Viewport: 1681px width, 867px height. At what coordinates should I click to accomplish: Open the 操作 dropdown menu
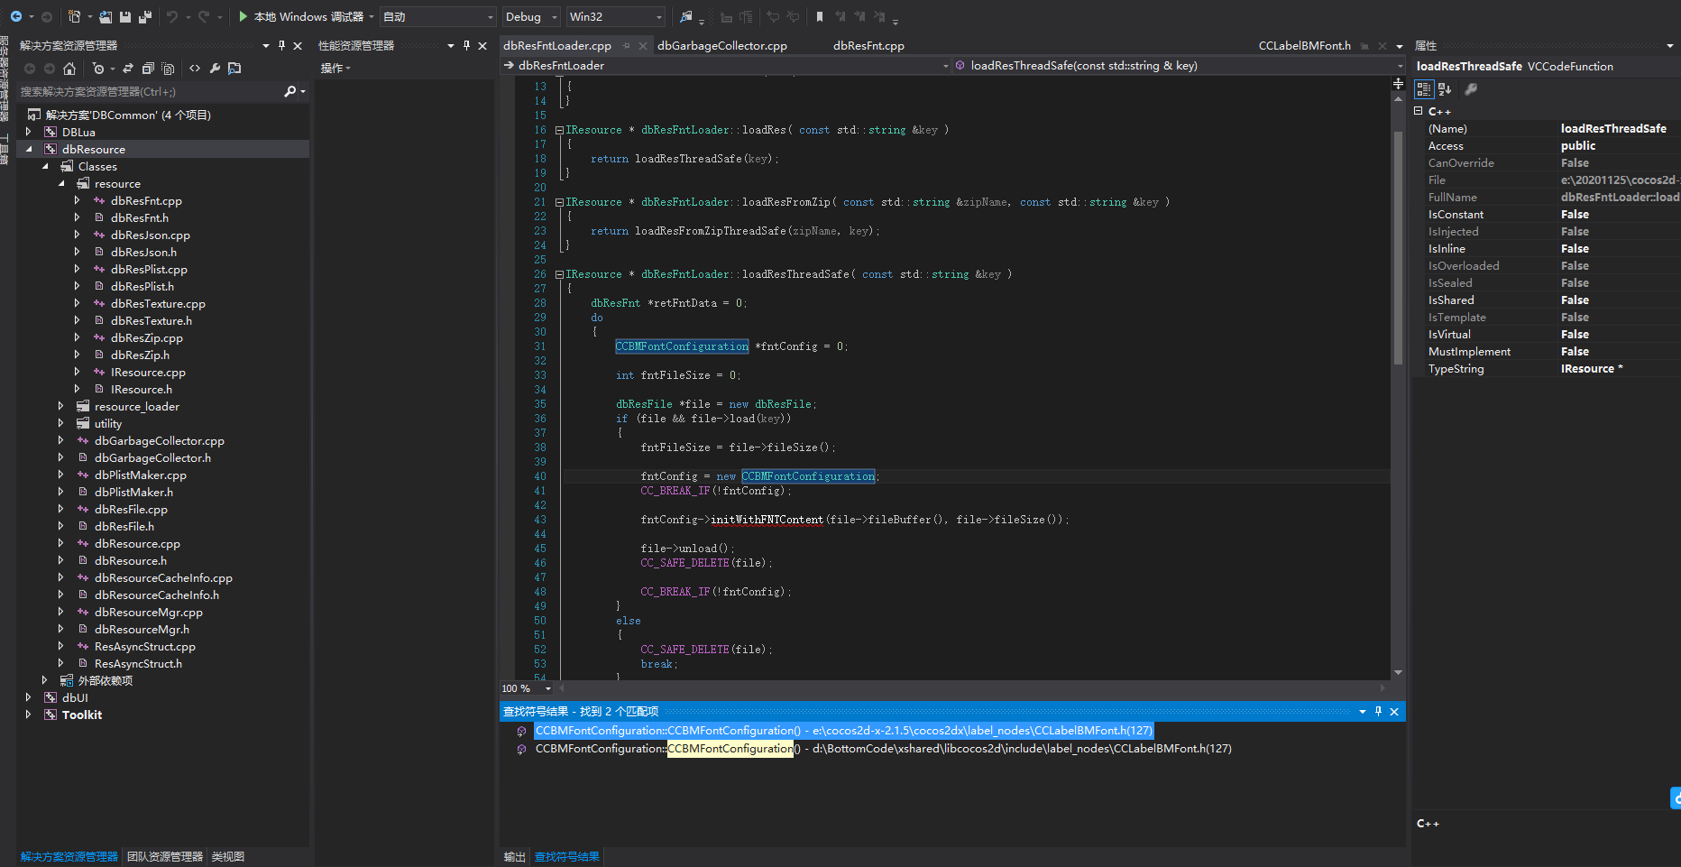point(335,69)
